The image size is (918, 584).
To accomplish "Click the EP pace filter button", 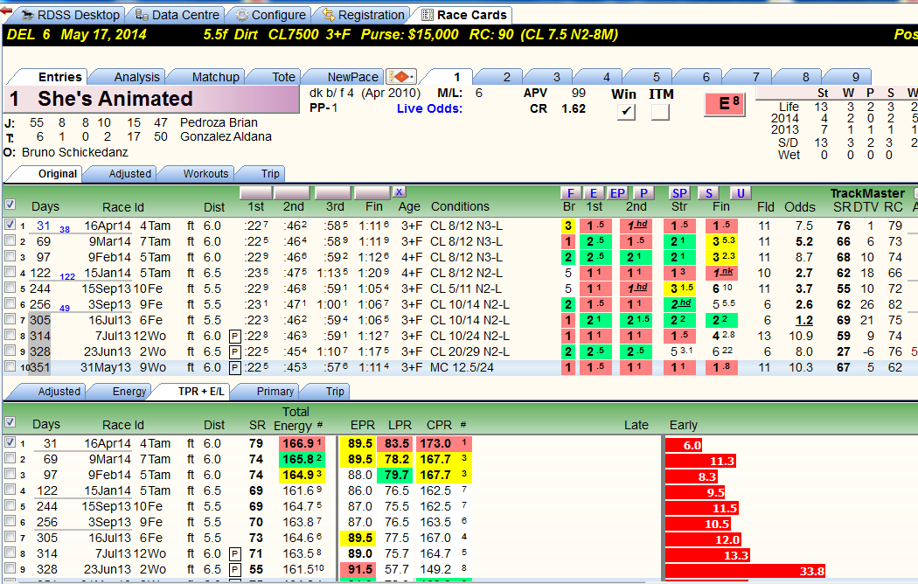I will point(617,193).
